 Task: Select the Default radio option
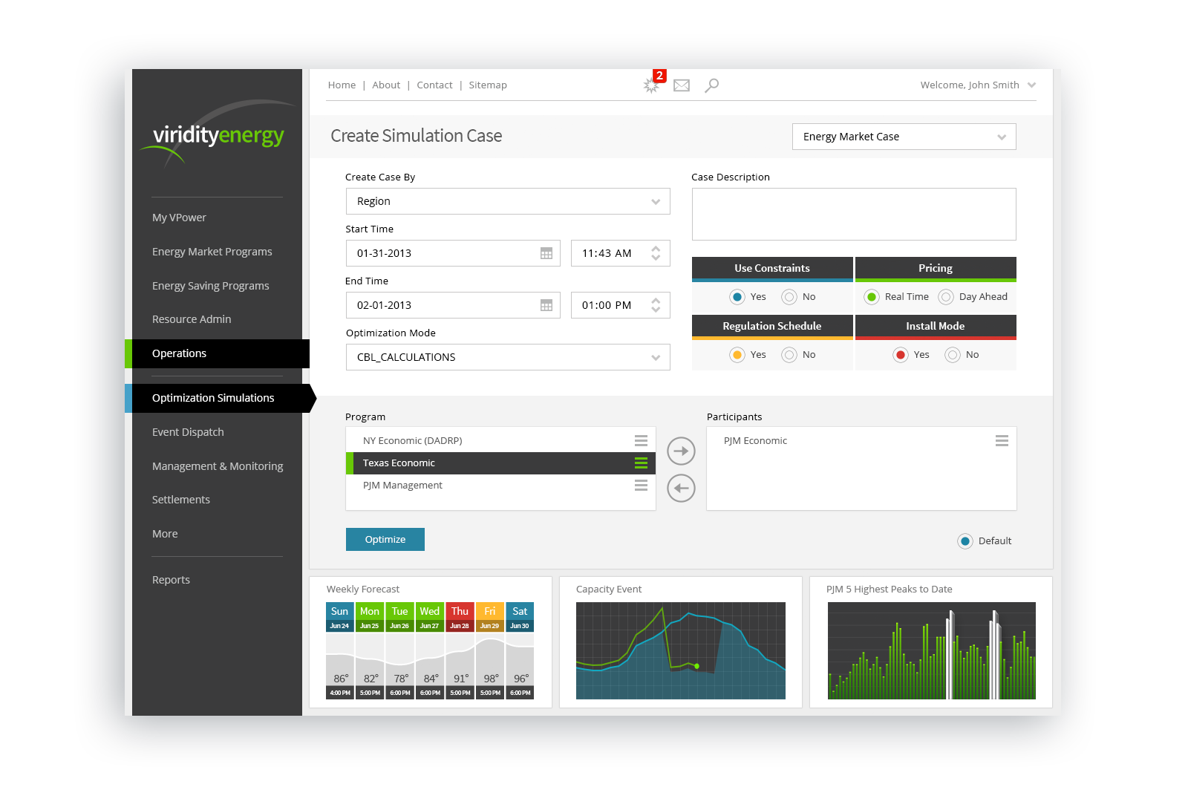(965, 541)
